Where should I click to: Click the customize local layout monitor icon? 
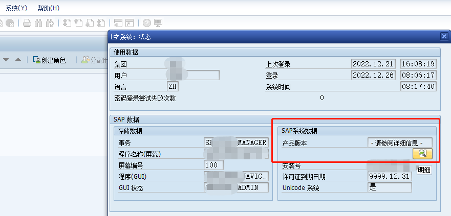tap(158, 23)
